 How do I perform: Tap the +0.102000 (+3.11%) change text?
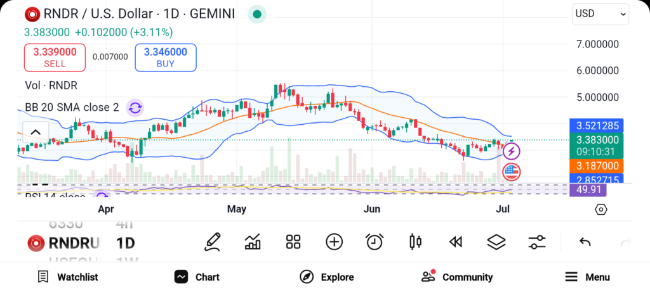coord(124,32)
